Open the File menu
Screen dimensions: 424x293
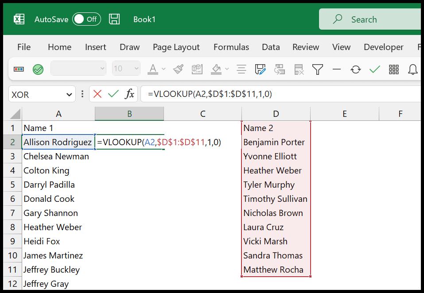click(24, 47)
